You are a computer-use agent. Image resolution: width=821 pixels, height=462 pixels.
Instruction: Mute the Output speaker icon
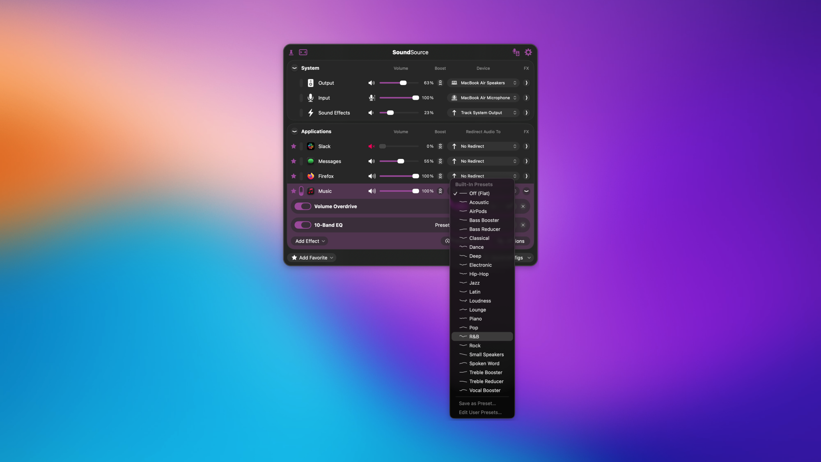click(372, 83)
